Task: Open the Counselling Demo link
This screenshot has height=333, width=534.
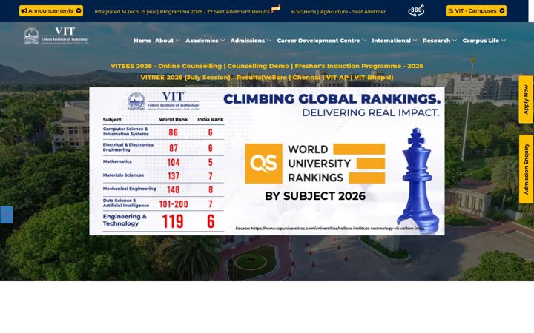Action: [258, 66]
